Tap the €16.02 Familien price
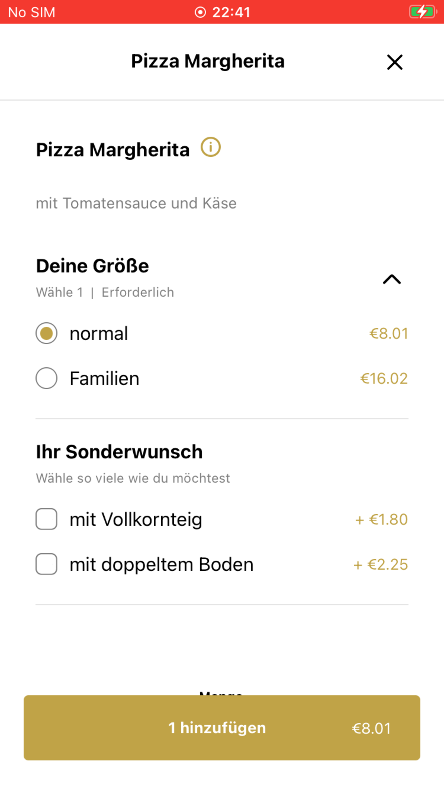Image resolution: width=444 pixels, height=790 pixels. 384,379
